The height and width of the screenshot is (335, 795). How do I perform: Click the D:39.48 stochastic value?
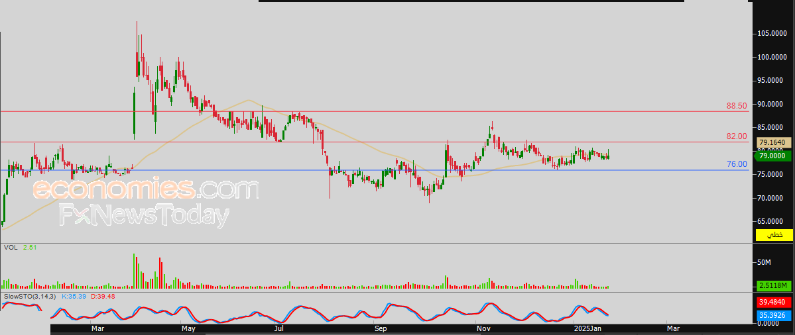(103, 295)
